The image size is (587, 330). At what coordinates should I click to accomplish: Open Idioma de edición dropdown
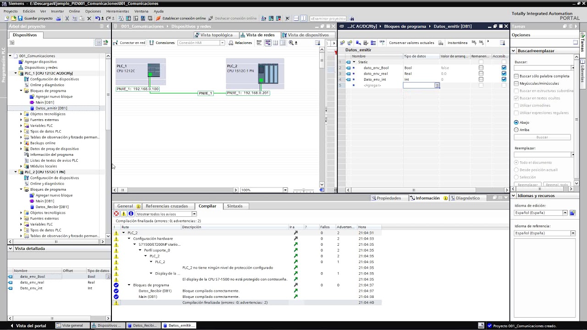tap(565, 213)
